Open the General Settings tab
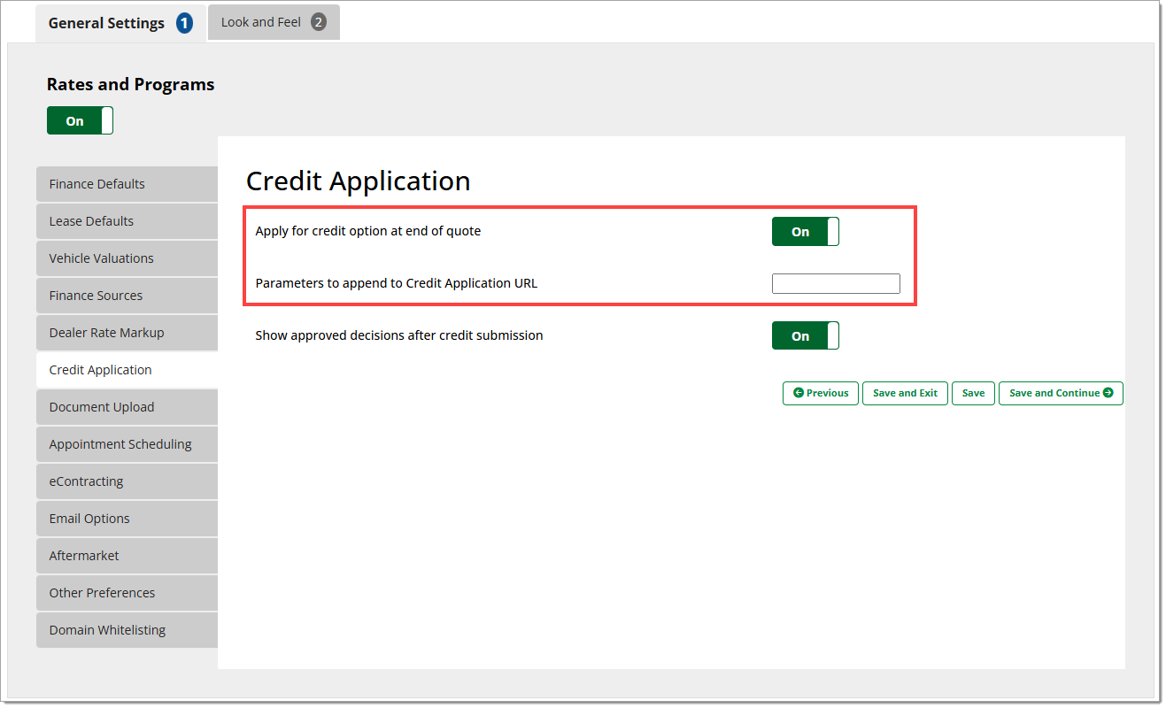This screenshot has width=1166, height=708. pyautogui.click(x=120, y=23)
